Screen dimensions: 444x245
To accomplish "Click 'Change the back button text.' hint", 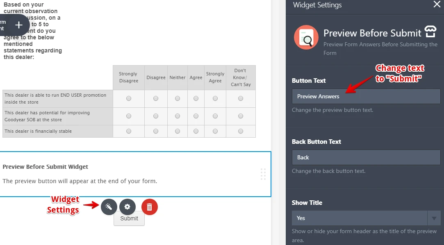I will click(328, 171).
